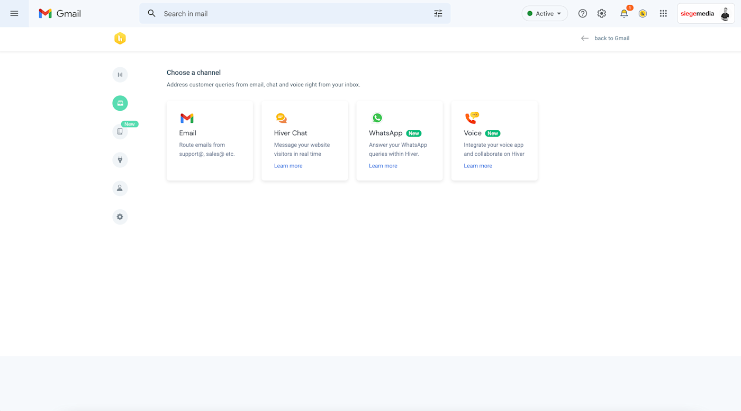Screen dimensions: 741x411
Task: Open Learn more under Voice
Action: 478,166
